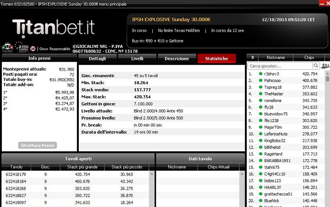Sort player list by Chips column

click(x=309, y=57)
